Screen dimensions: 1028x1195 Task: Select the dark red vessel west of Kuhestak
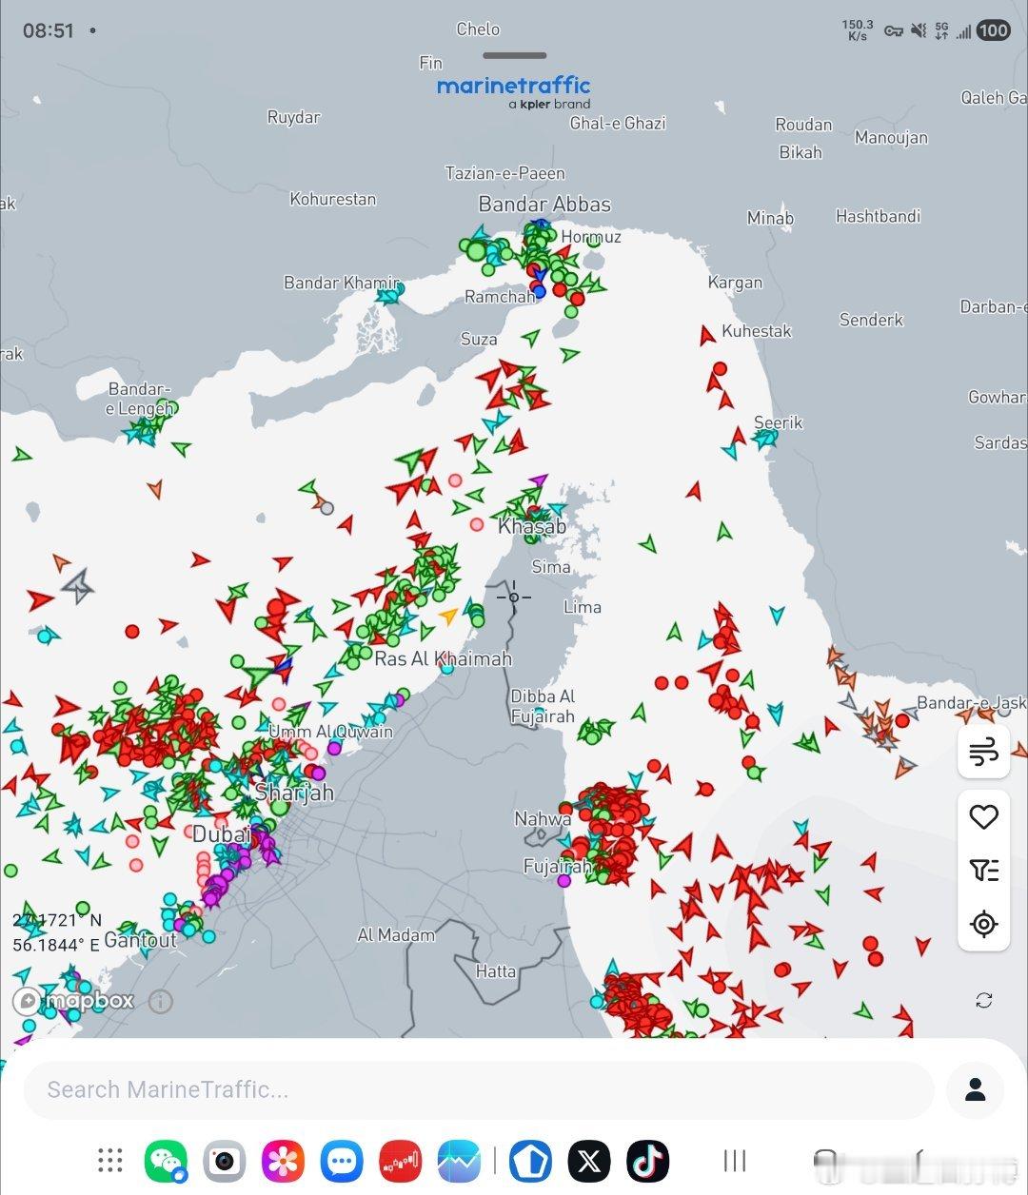coord(707,335)
